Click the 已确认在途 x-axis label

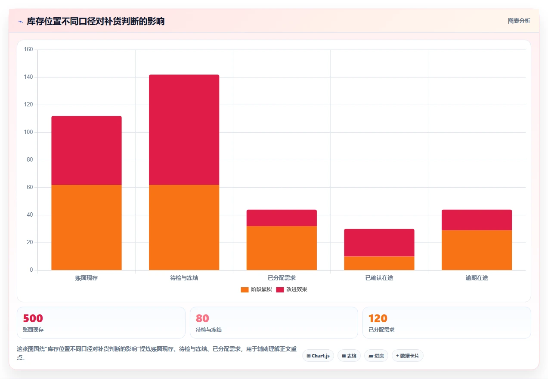click(x=379, y=278)
